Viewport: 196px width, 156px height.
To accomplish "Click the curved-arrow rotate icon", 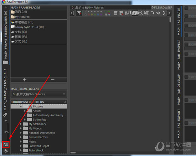I will tap(153, 13).
